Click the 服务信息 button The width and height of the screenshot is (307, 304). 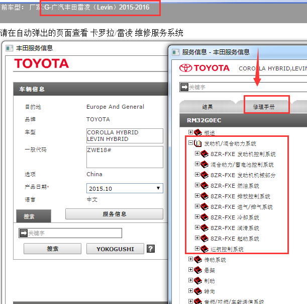click(x=114, y=214)
